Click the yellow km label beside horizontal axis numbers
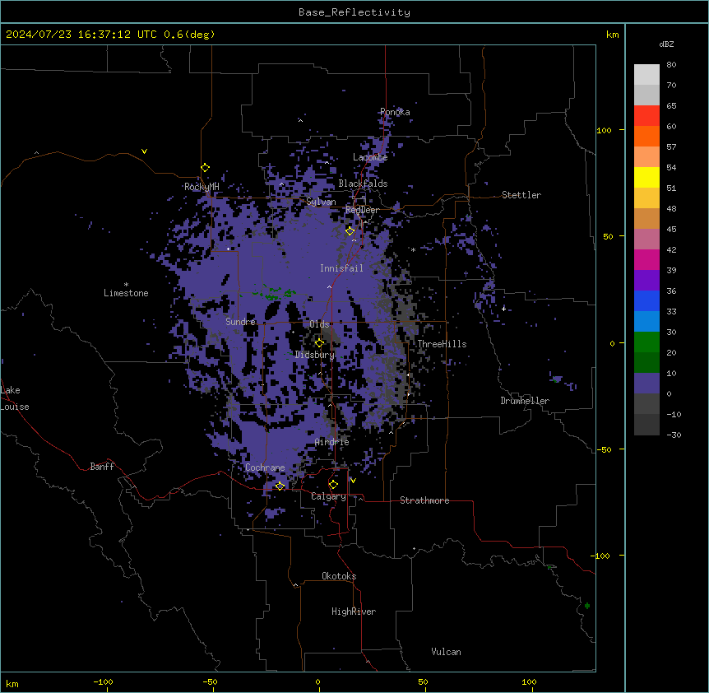The height and width of the screenshot is (693, 709). point(12,683)
